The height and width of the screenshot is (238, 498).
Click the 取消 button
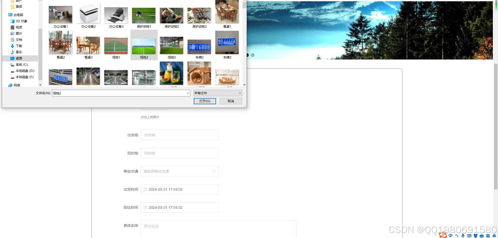coord(231,101)
